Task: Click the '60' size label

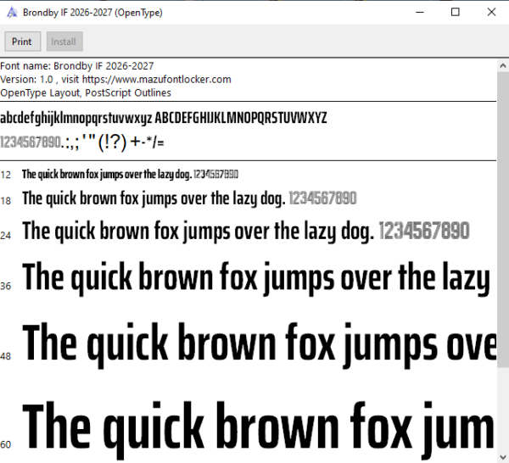Action: [6, 444]
